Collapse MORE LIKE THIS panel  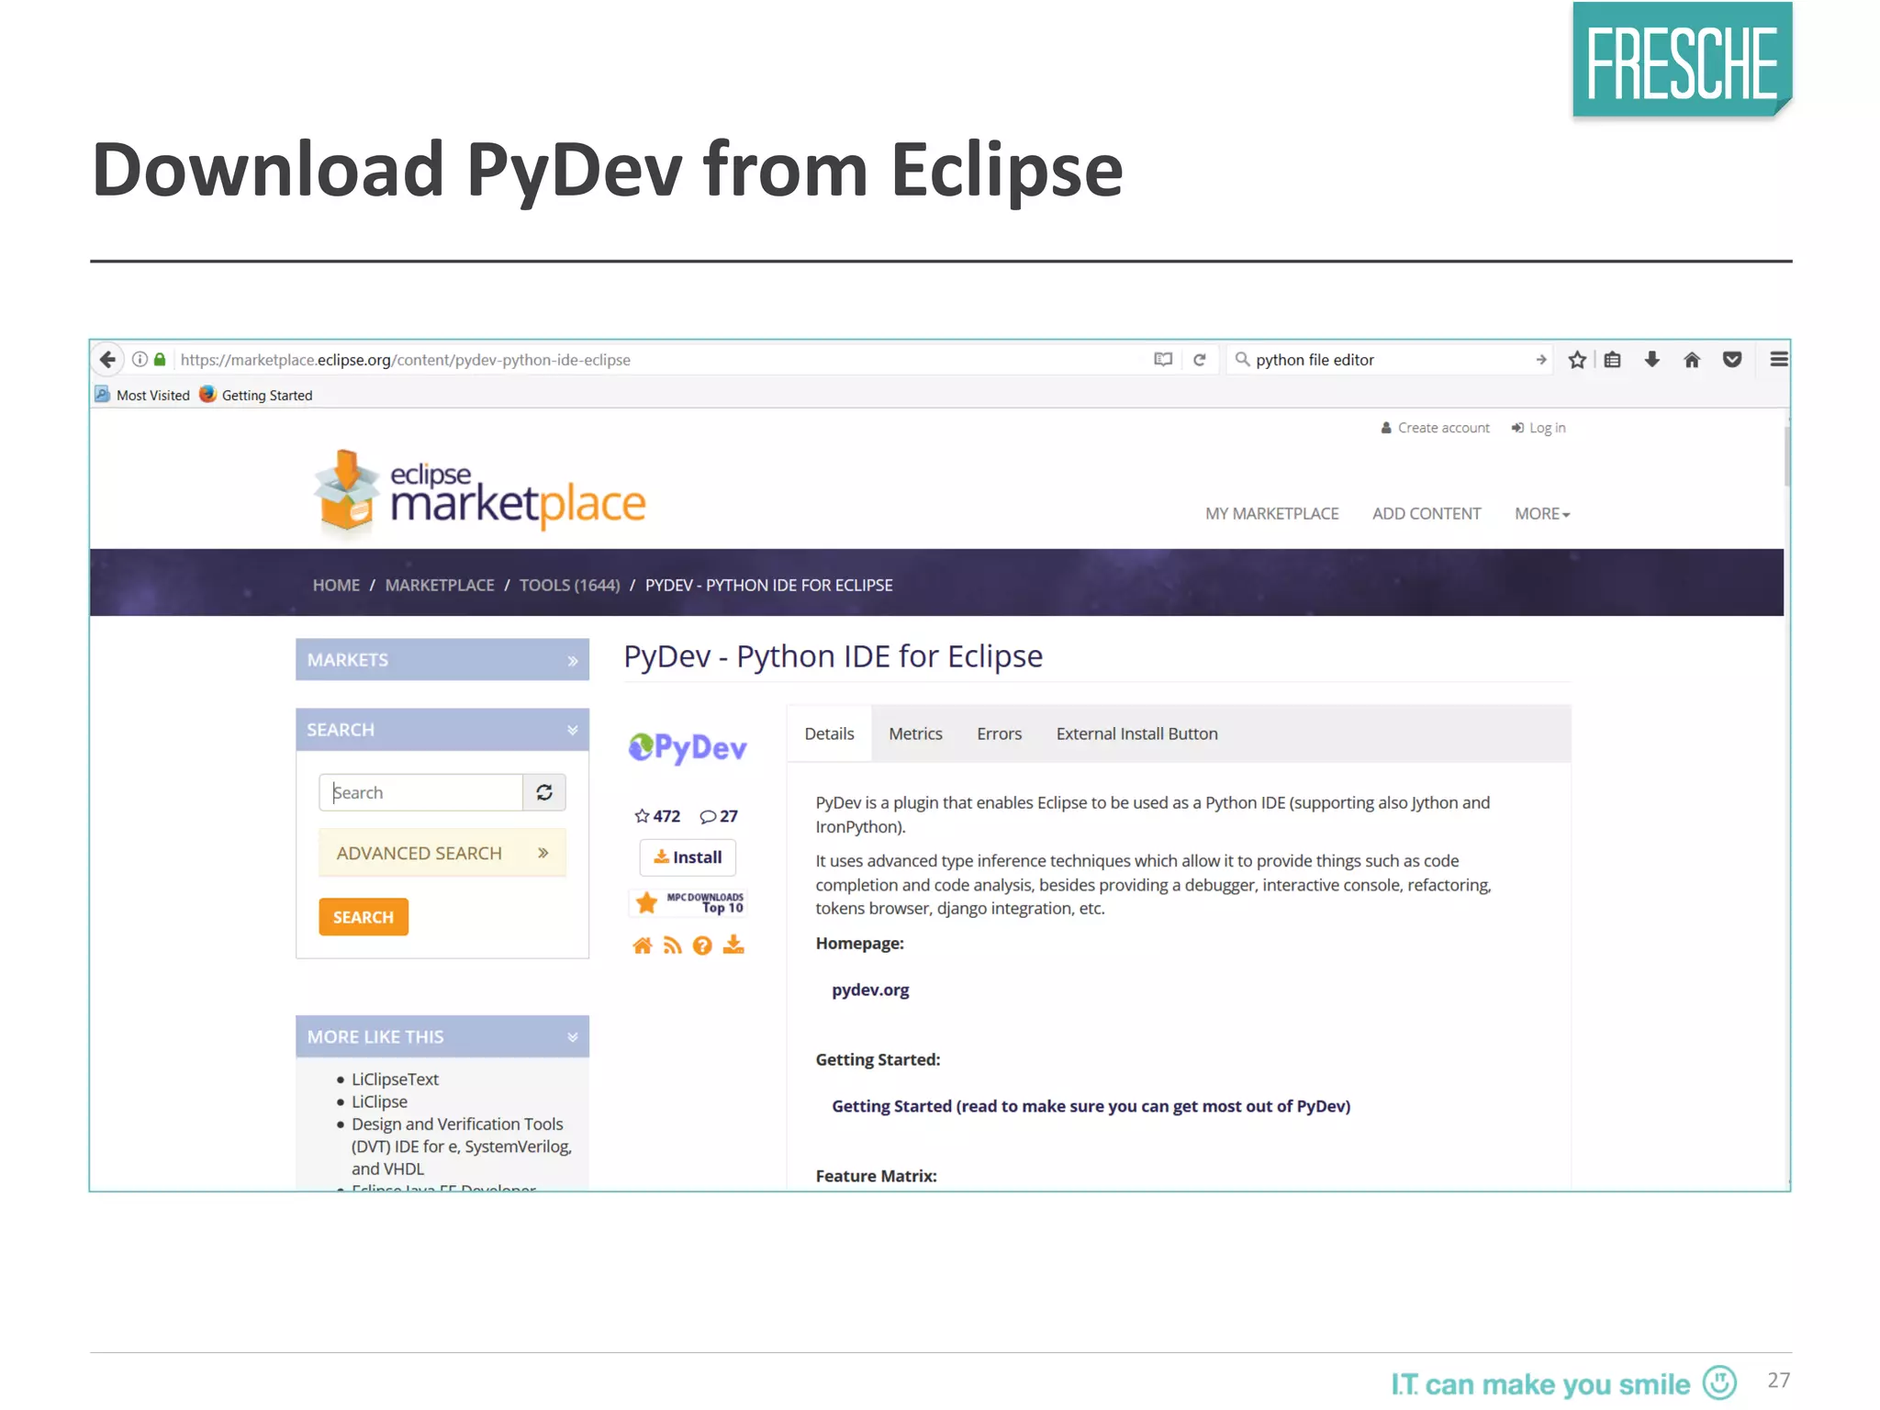[442, 1036]
